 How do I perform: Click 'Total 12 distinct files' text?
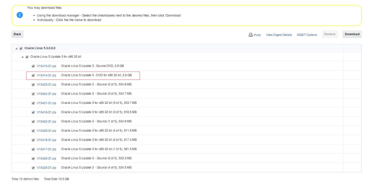25,179
